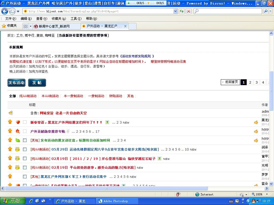Open the zoom level 100% dropdown
The image size is (274, 205).
pos(267,194)
